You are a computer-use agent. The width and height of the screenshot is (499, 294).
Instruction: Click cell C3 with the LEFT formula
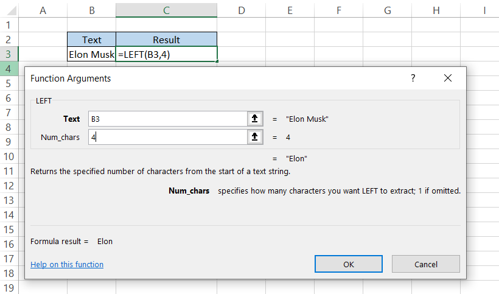166,54
